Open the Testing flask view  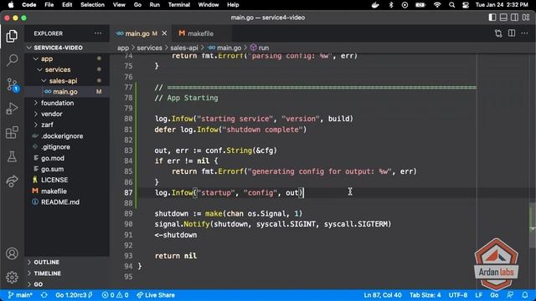tap(12, 156)
